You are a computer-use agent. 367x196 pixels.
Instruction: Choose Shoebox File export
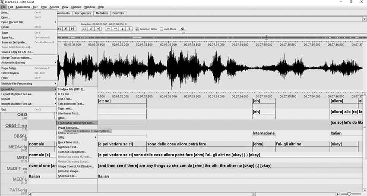click(77, 176)
